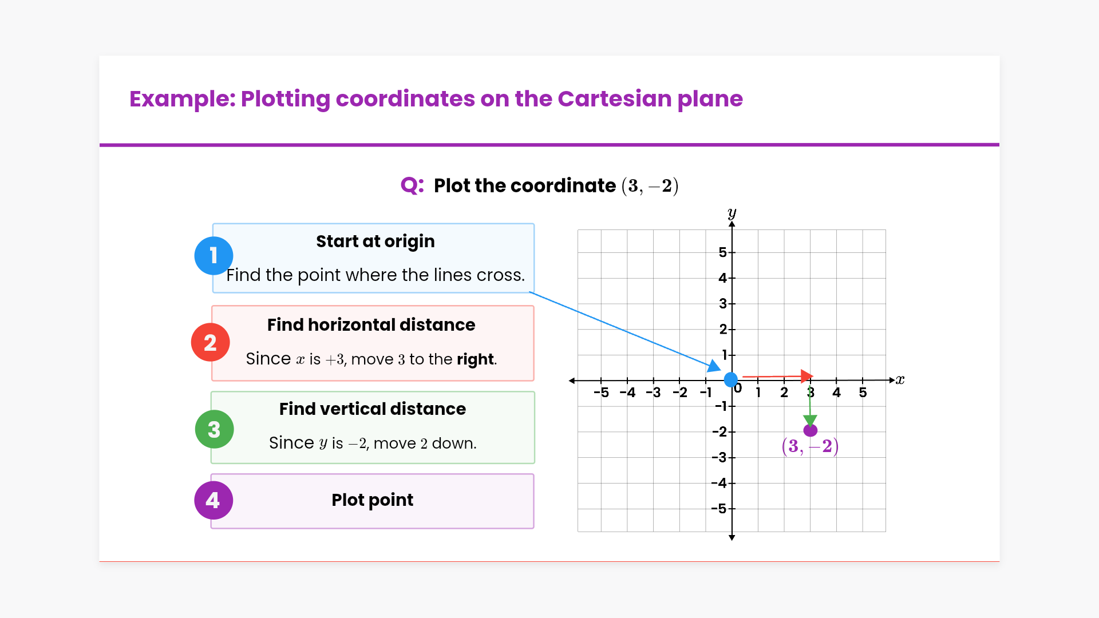Click the 'Plot point' step box
Image resolution: width=1099 pixels, height=618 pixels.
click(372, 501)
